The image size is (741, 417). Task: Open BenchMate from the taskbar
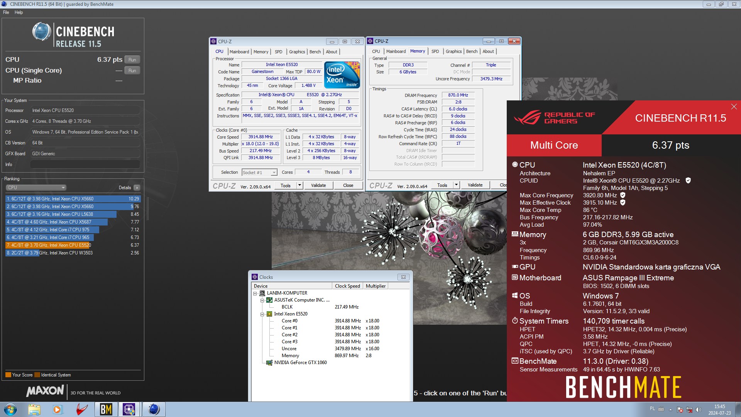pos(106,409)
